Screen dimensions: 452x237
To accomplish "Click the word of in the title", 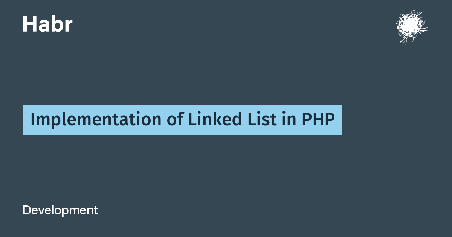I will coord(175,120).
